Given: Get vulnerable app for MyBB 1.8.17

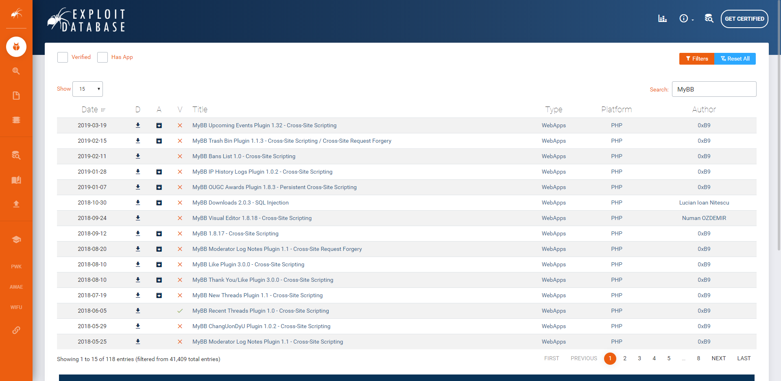Looking at the screenshot, I should pyautogui.click(x=159, y=234).
